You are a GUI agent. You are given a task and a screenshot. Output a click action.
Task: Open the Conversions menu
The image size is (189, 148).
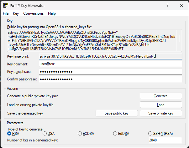(x=34, y=13)
